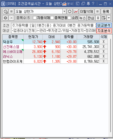Viewport: 113px width, 139px height.
Task: Select the 라닉스 stock name
Action: tap(8, 56)
